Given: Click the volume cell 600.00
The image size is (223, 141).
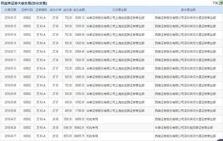Looking at the screenshot, I should point(68,102).
